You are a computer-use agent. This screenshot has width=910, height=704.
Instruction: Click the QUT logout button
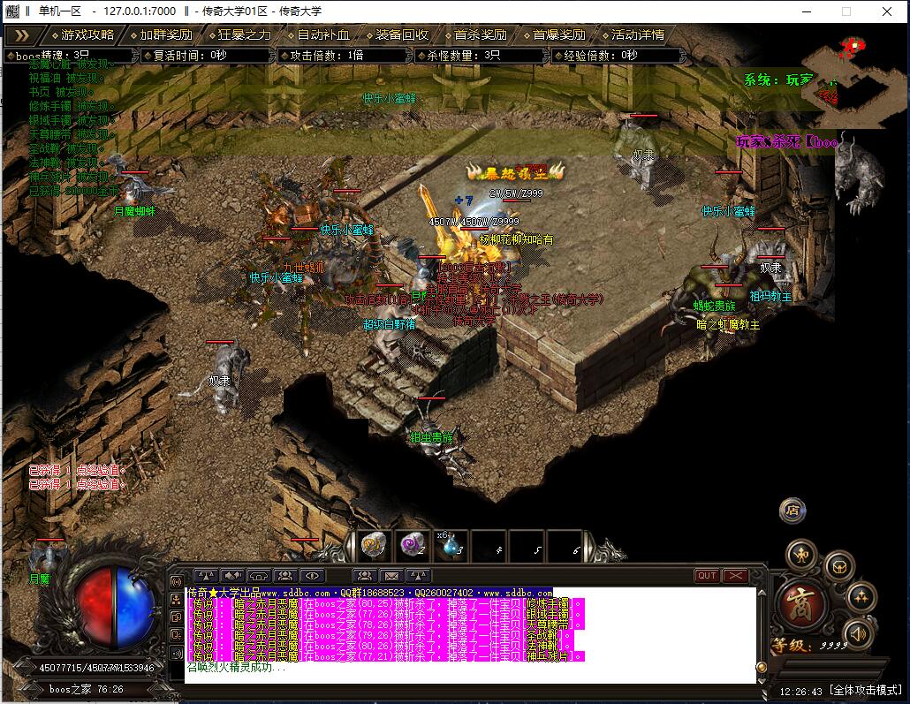coord(707,576)
